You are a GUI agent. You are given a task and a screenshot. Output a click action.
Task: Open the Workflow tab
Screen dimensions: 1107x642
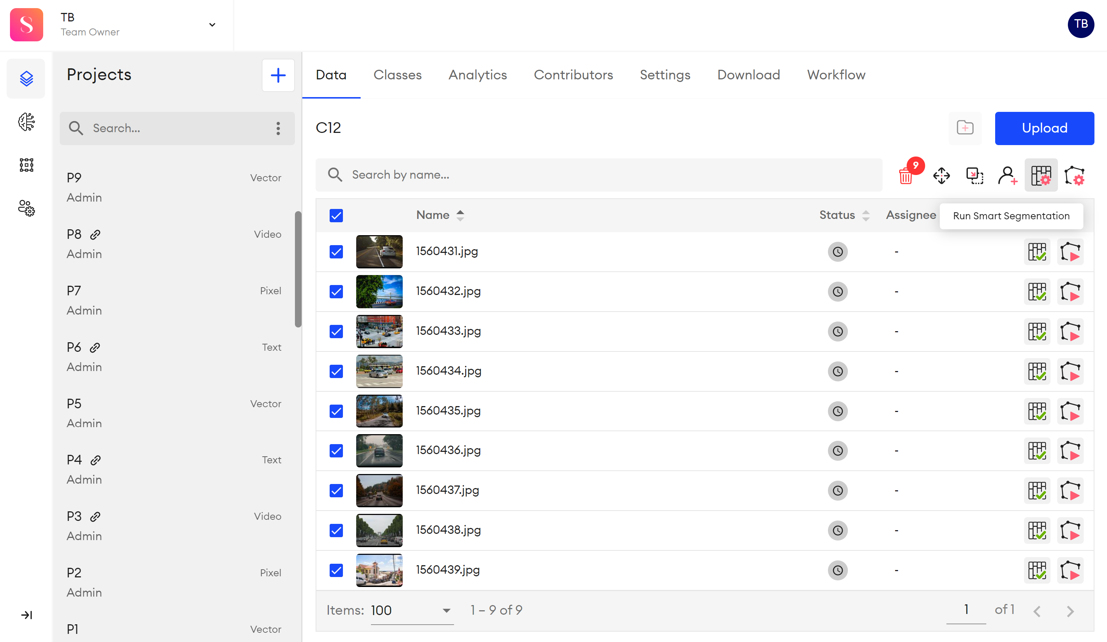(836, 75)
